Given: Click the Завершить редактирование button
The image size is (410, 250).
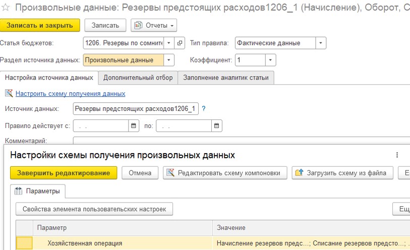Looking at the screenshot, I should tap(64, 173).
